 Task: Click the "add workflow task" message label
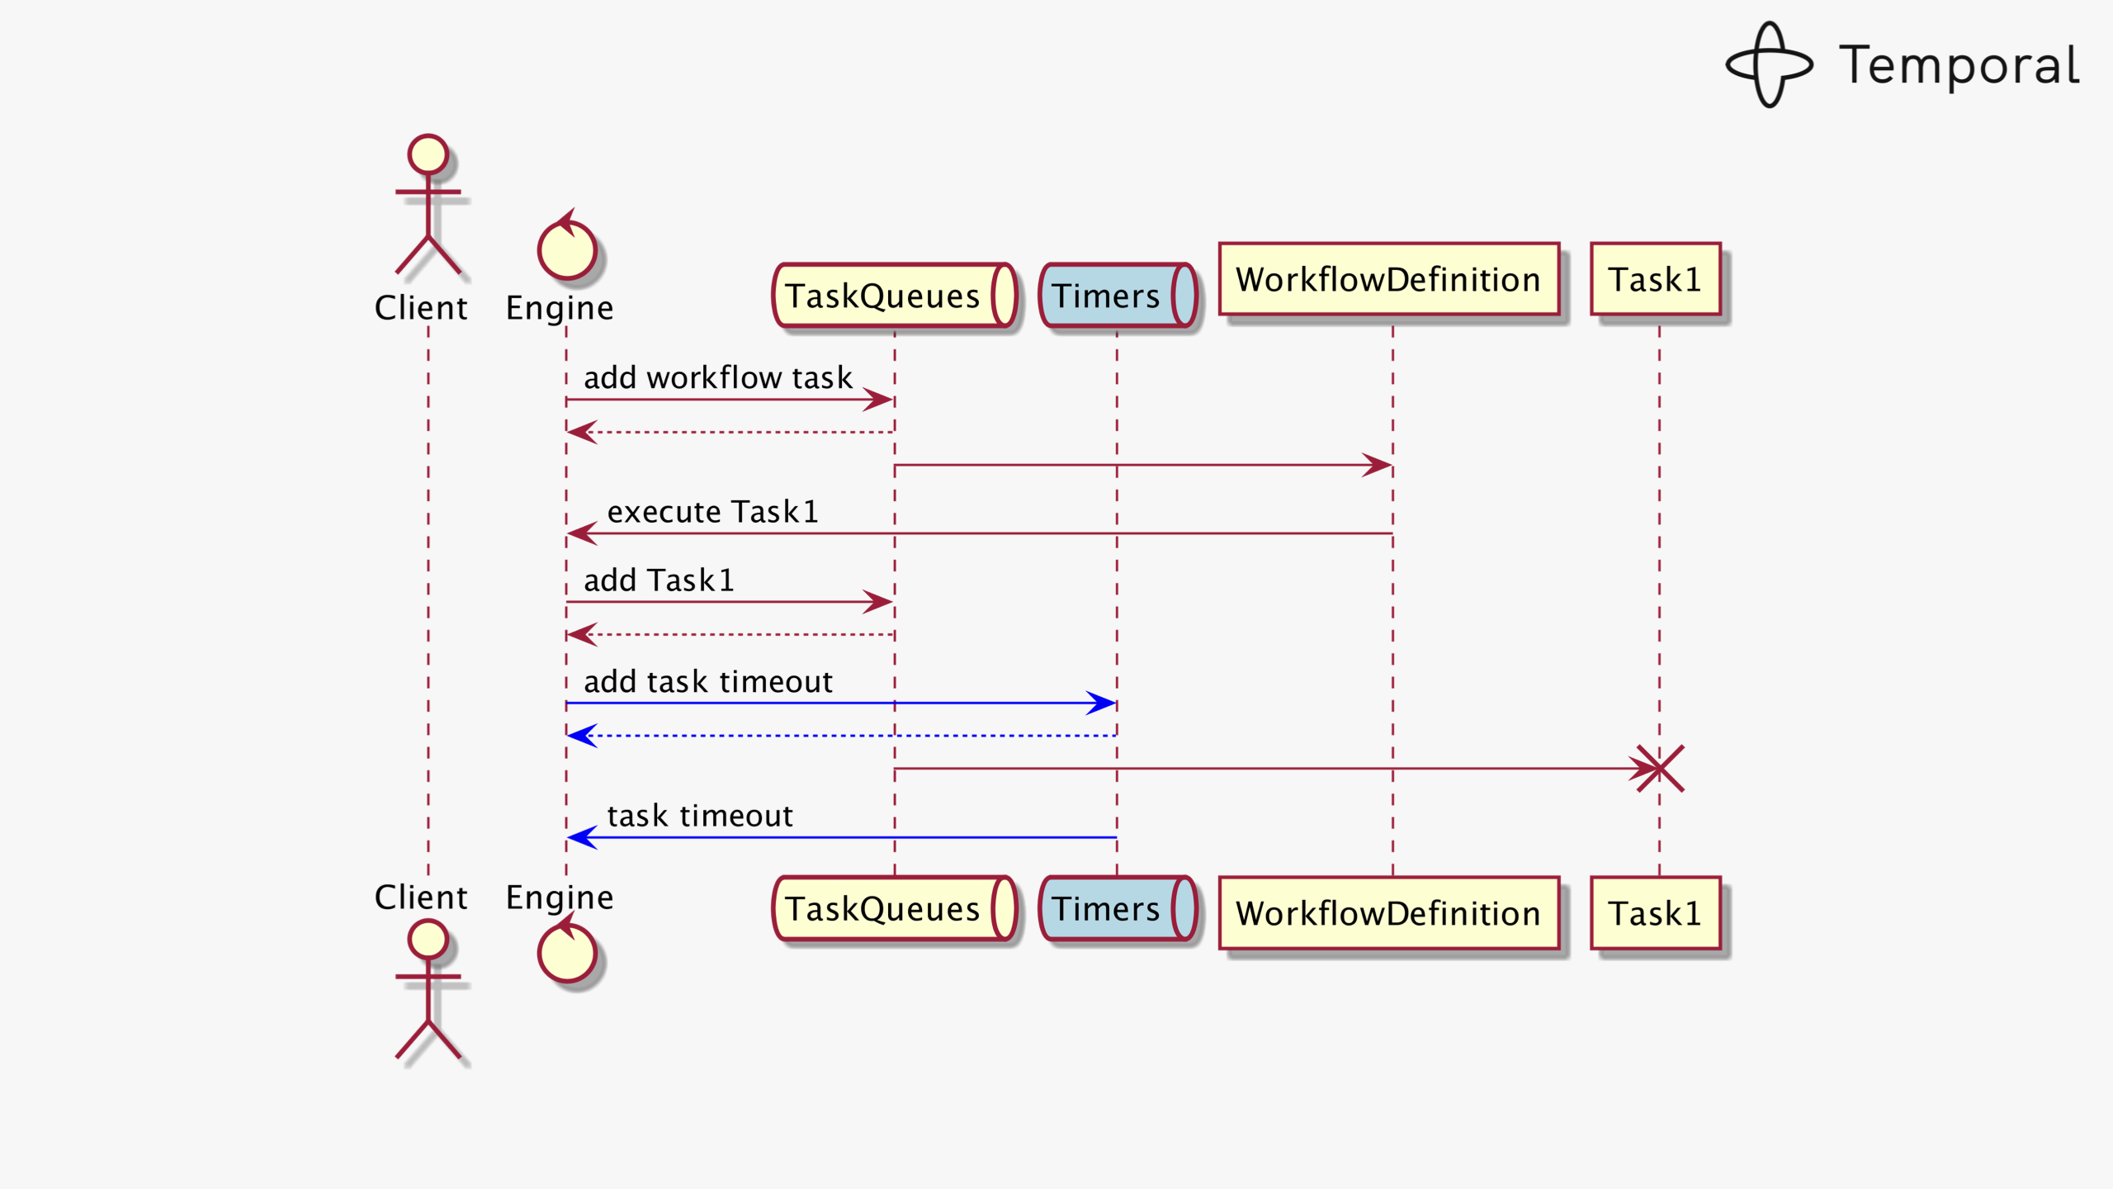coord(717,377)
